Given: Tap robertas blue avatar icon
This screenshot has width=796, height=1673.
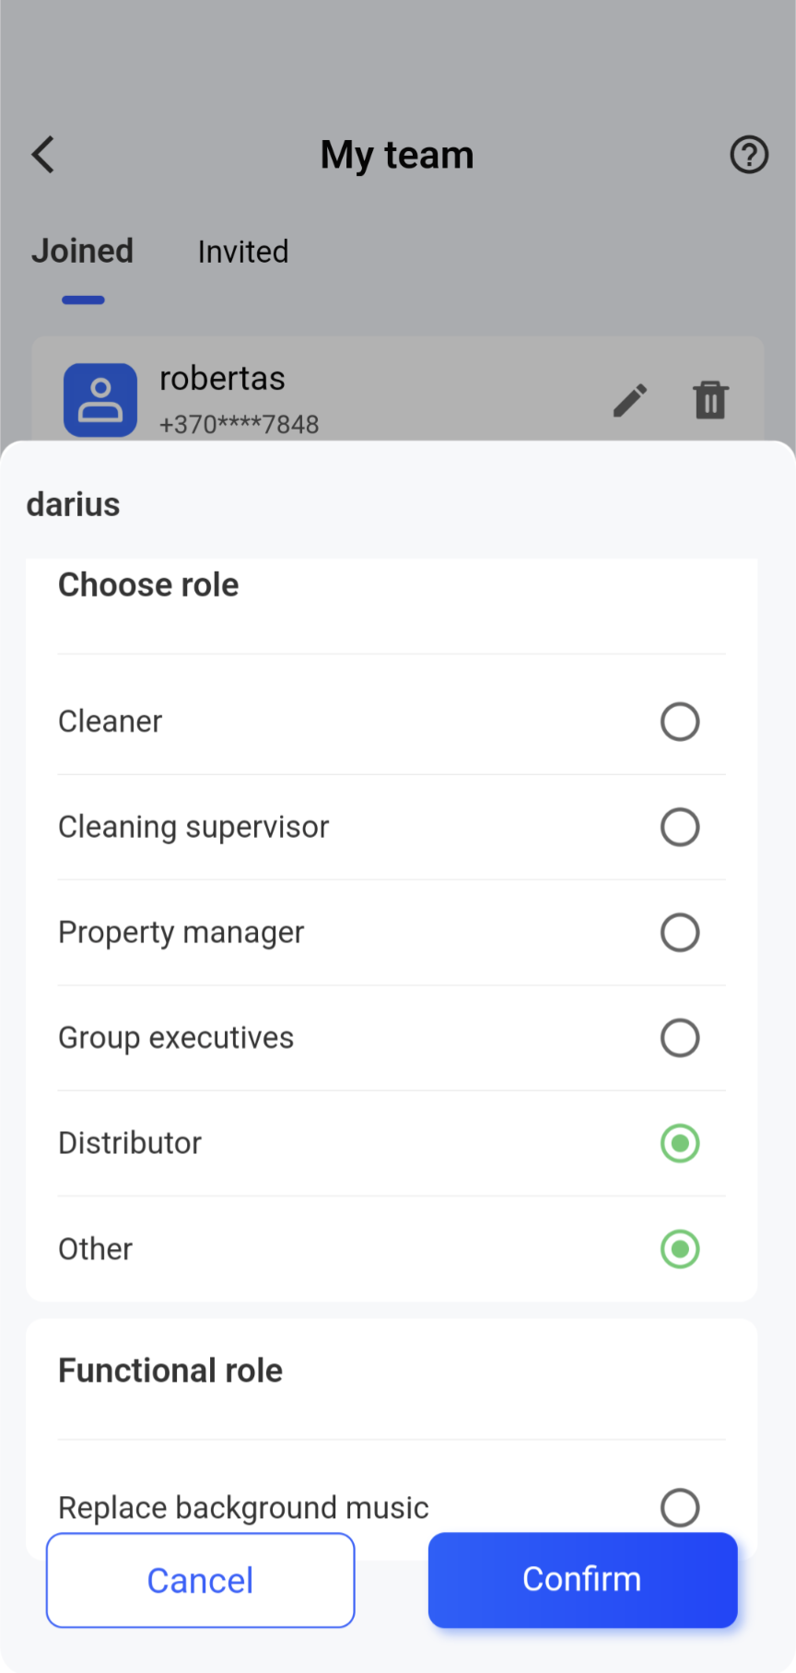Looking at the screenshot, I should 100,400.
